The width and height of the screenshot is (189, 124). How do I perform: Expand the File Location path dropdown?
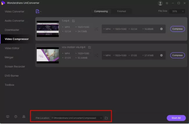(101, 118)
